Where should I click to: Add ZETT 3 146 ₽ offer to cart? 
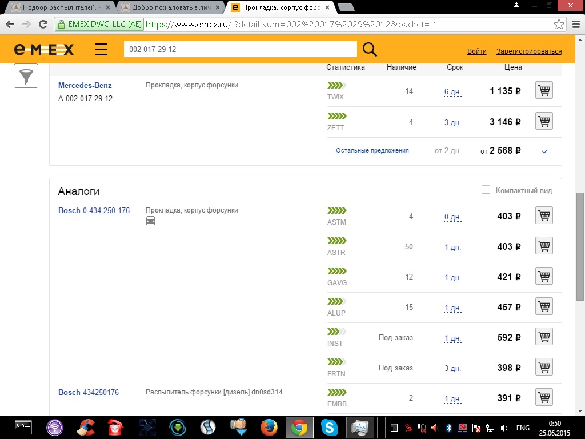(544, 121)
